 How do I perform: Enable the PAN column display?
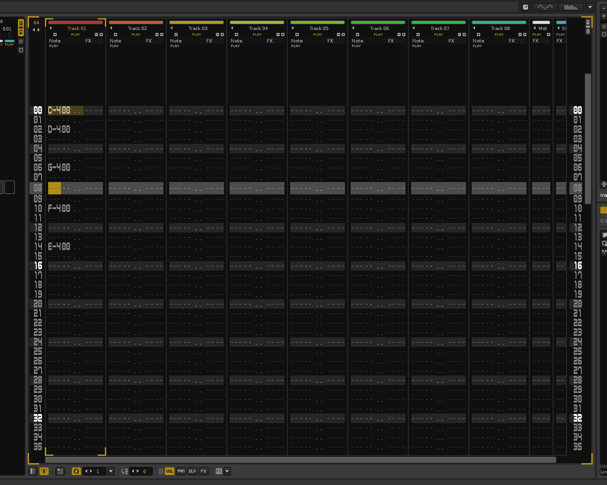181,471
